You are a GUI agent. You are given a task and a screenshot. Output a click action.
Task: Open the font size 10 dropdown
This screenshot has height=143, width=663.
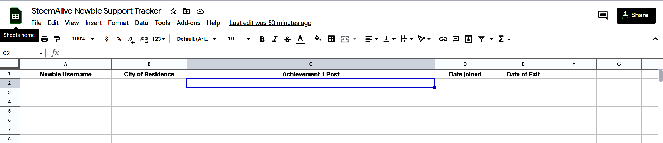click(239, 39)
